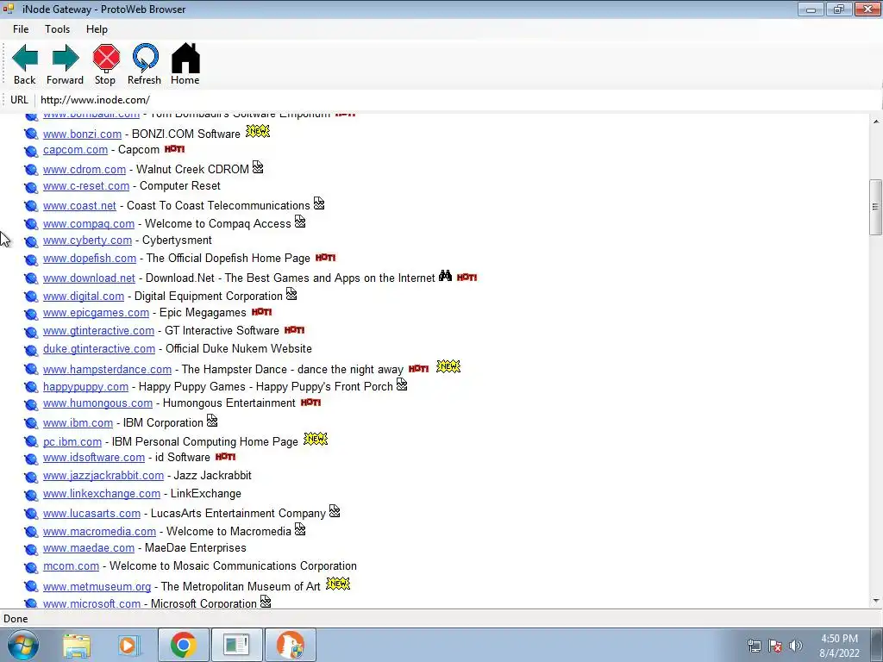Click globe bullet beside www.epicgames.com
Image resolution: width=883 pixels, height=662 pixels.
(x=31, y=314)
